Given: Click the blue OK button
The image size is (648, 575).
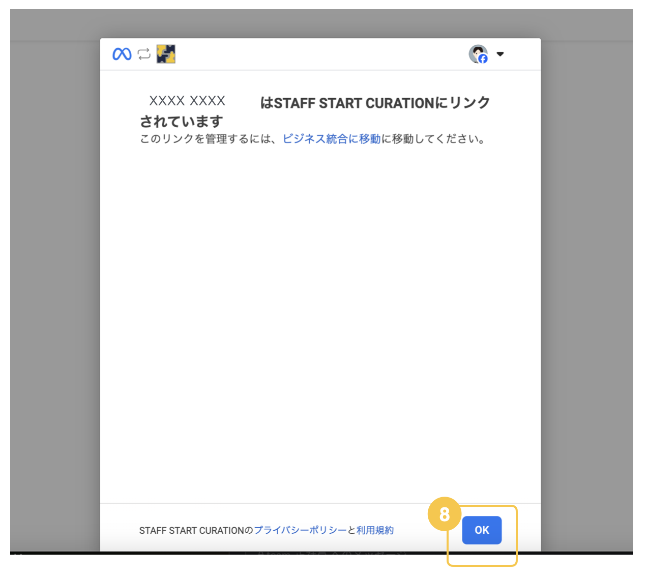Looking at the screenshot, I should (x=482, y=530).
